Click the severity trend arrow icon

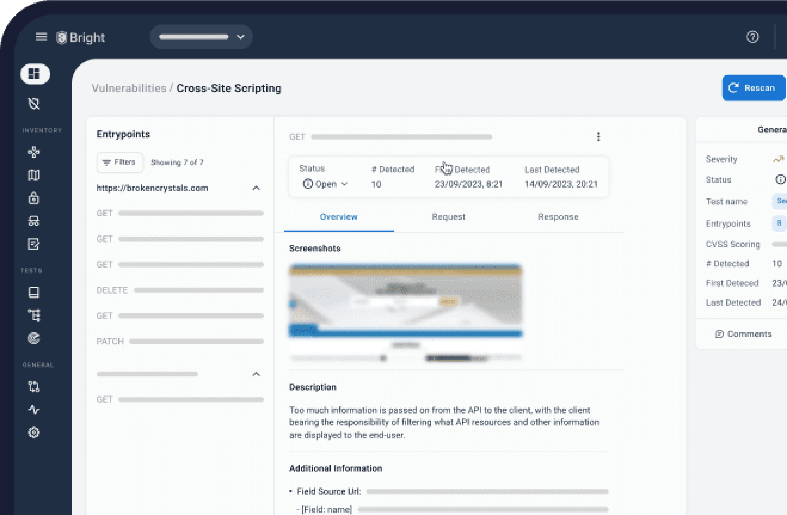point(778,159)
